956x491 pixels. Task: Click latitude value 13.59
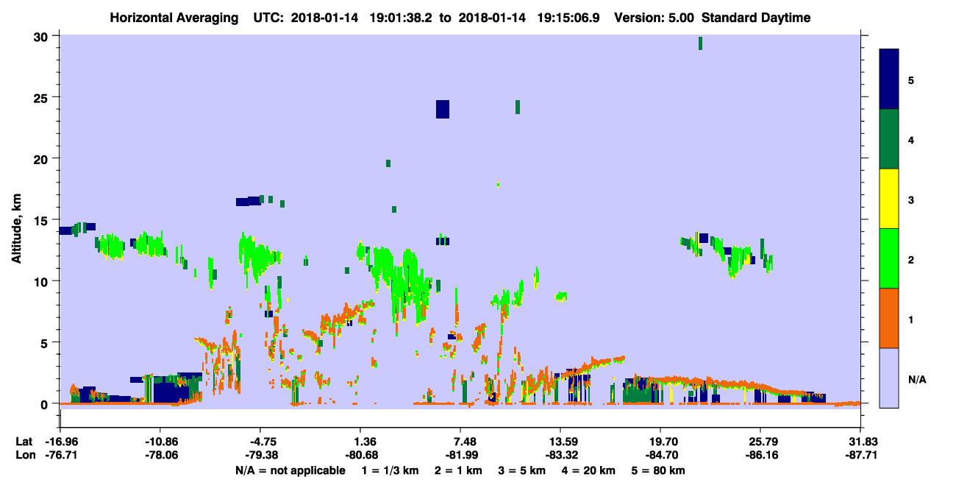click(560, 442)
